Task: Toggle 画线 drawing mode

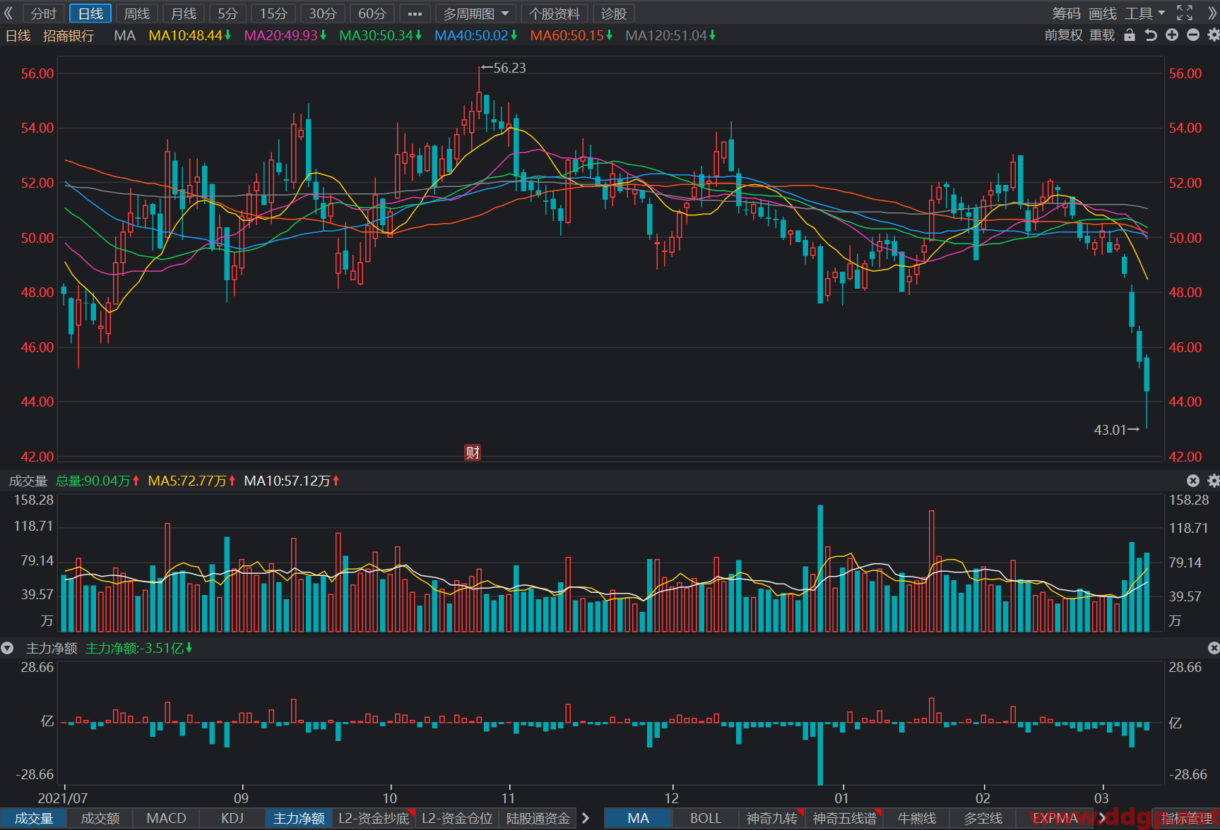Action: pyautogui.click(x=1103, y=13)
